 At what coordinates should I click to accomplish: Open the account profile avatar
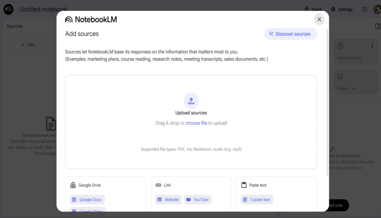(377, 9)
